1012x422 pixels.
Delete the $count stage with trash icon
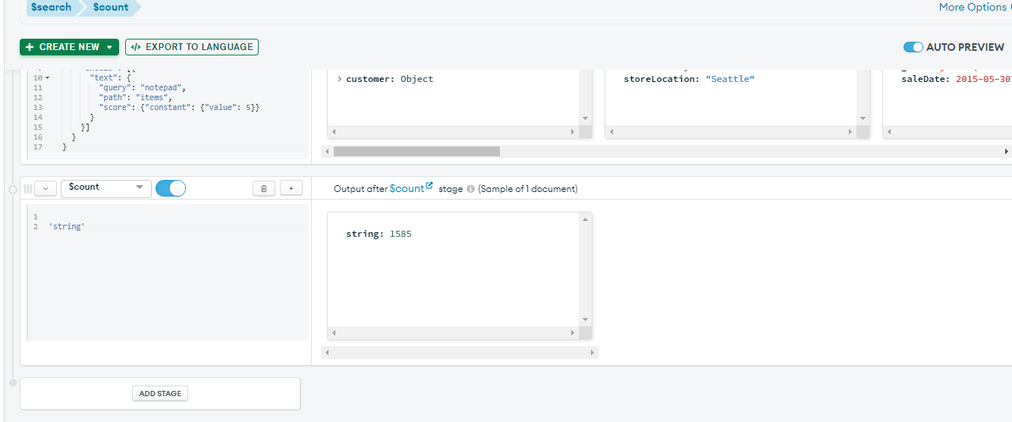point(263,188)
